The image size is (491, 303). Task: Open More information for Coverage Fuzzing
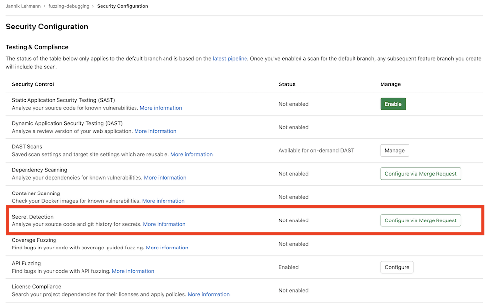[x=167, y=248]
